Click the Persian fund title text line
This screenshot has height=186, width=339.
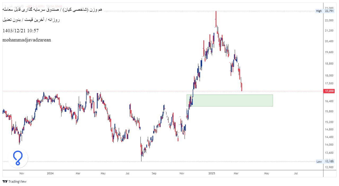(x=52, y=10)
